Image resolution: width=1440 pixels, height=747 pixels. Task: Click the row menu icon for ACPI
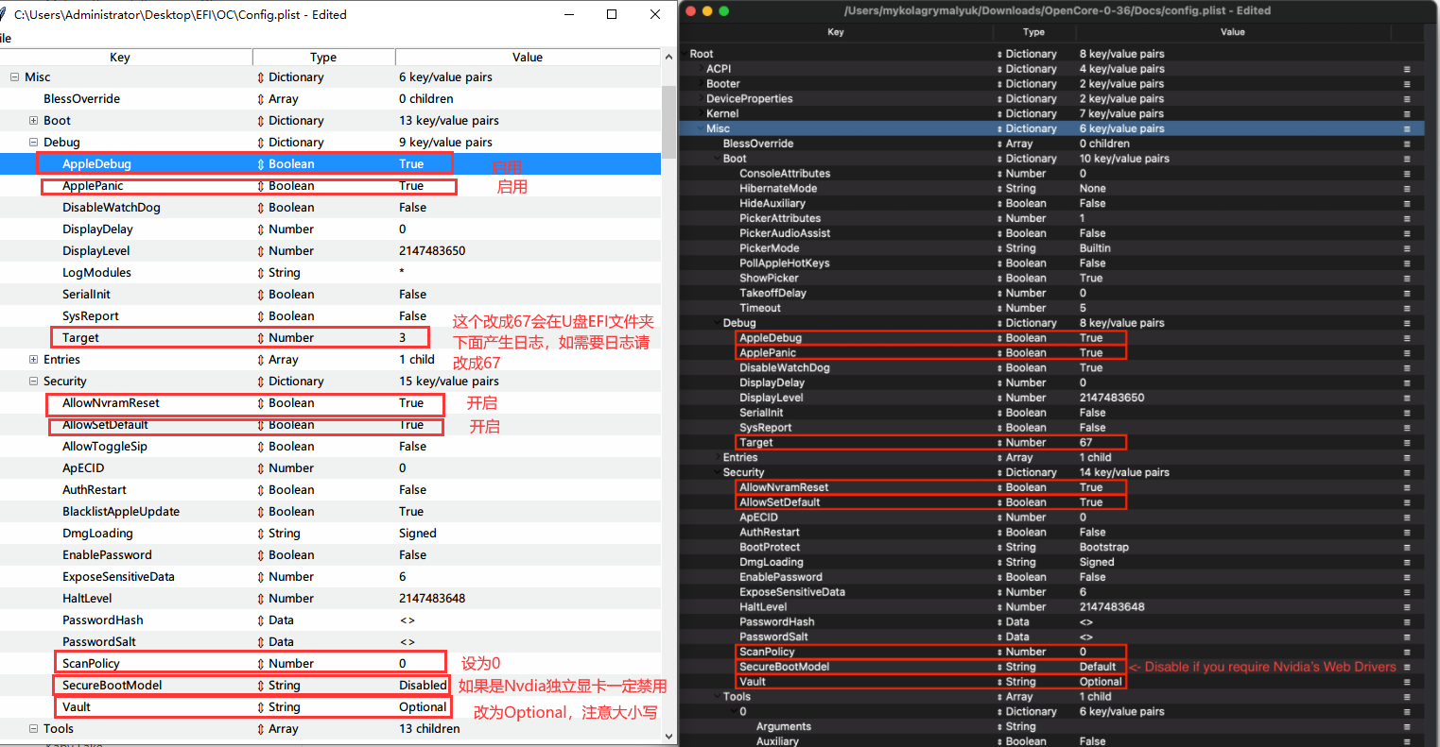[1407, 69]
